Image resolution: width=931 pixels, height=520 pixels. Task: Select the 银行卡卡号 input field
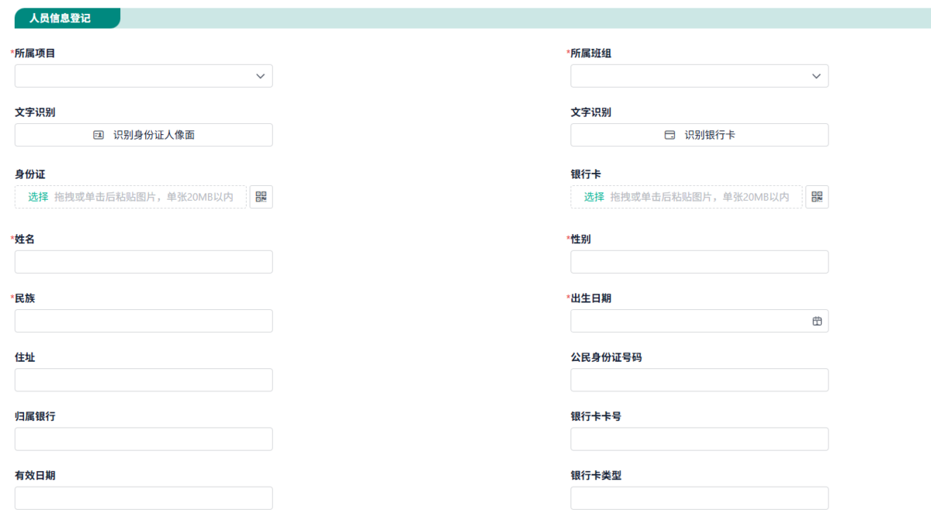coord(700,439)
